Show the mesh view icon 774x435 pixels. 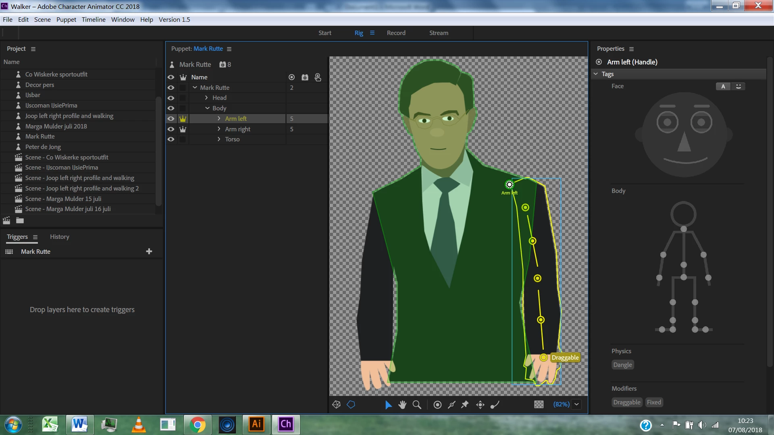point(337,404)
